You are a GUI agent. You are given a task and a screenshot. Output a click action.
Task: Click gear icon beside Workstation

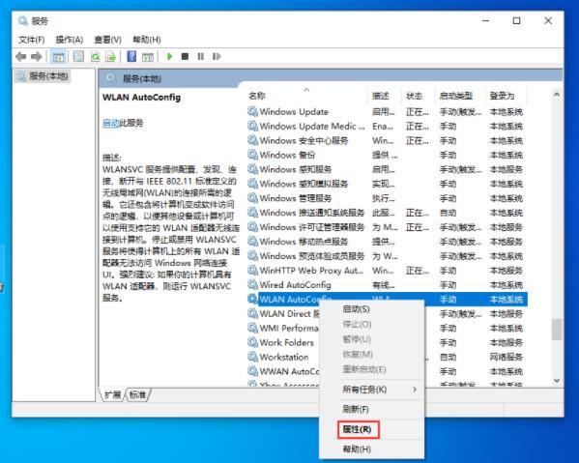[x=252, y=357]
